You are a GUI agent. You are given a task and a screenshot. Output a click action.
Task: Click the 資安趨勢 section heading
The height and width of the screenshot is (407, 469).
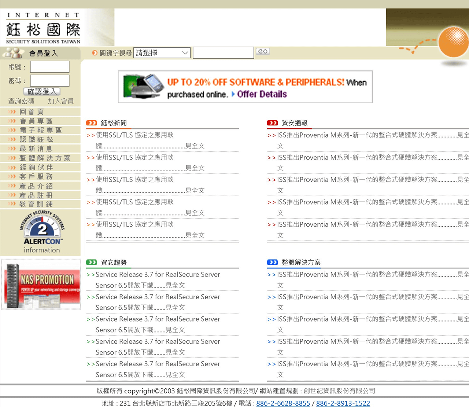114,262
